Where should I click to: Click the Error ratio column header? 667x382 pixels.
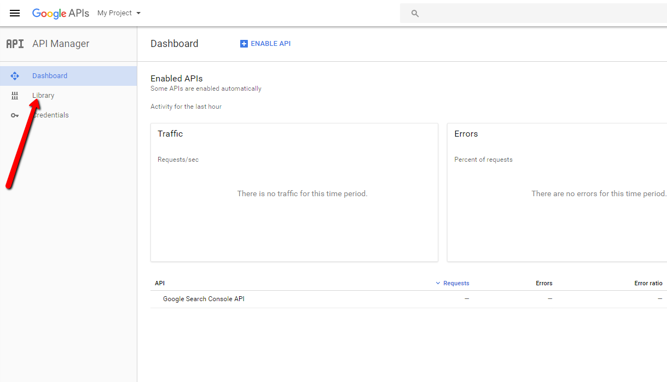point(648,283)
